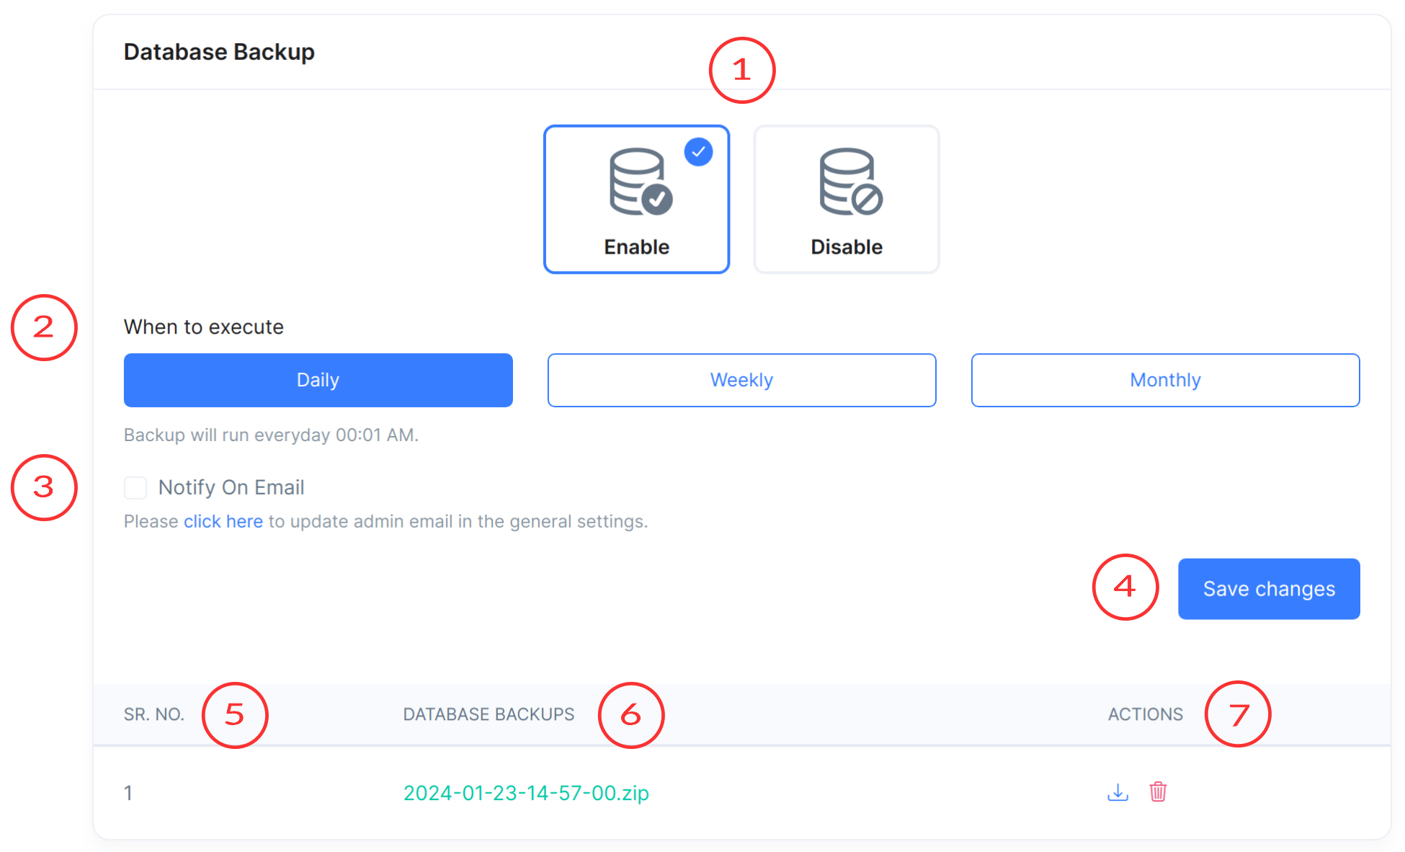Set backup schedule to Monthly

(x=1165, y=380)
